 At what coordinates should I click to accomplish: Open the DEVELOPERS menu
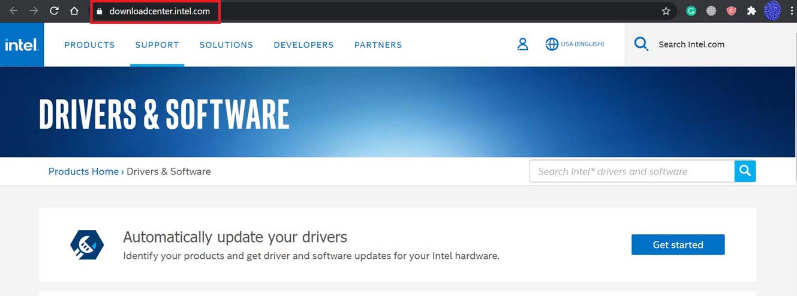pyautogui.click(x=303, y=45)
